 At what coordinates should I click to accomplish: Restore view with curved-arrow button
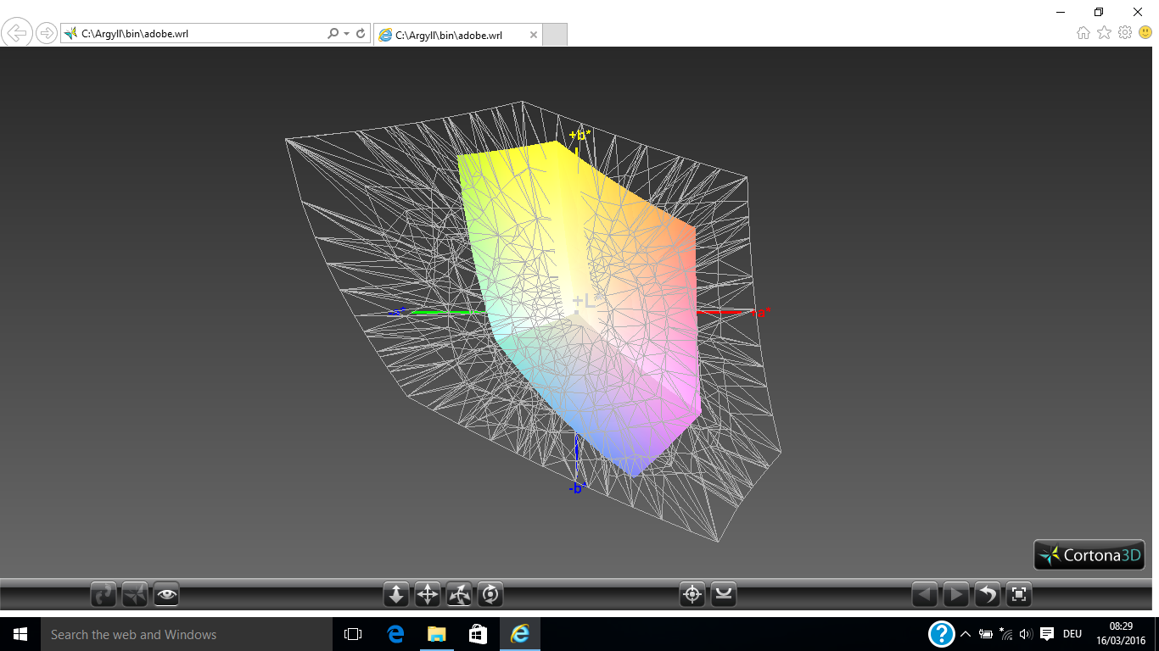pos(988,595)
